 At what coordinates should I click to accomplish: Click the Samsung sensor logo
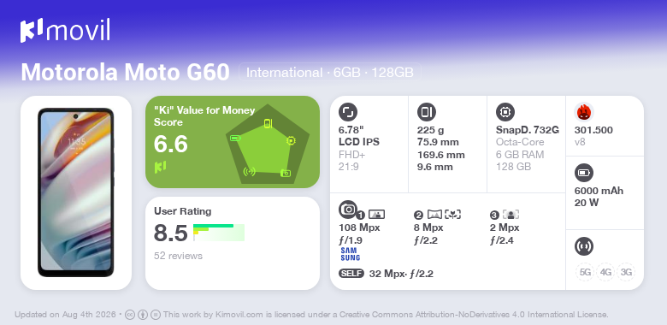(x=350, y=254)
